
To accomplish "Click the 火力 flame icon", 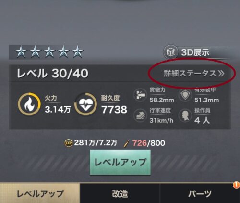I will (29, 104).
